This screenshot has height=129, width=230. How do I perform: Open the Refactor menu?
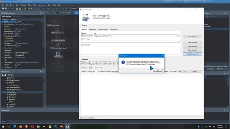(x=23, y=5)
